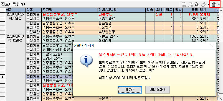Click the 날짜 column header
The height and width of the screenshot is (101, 223).
pos(15,10)
